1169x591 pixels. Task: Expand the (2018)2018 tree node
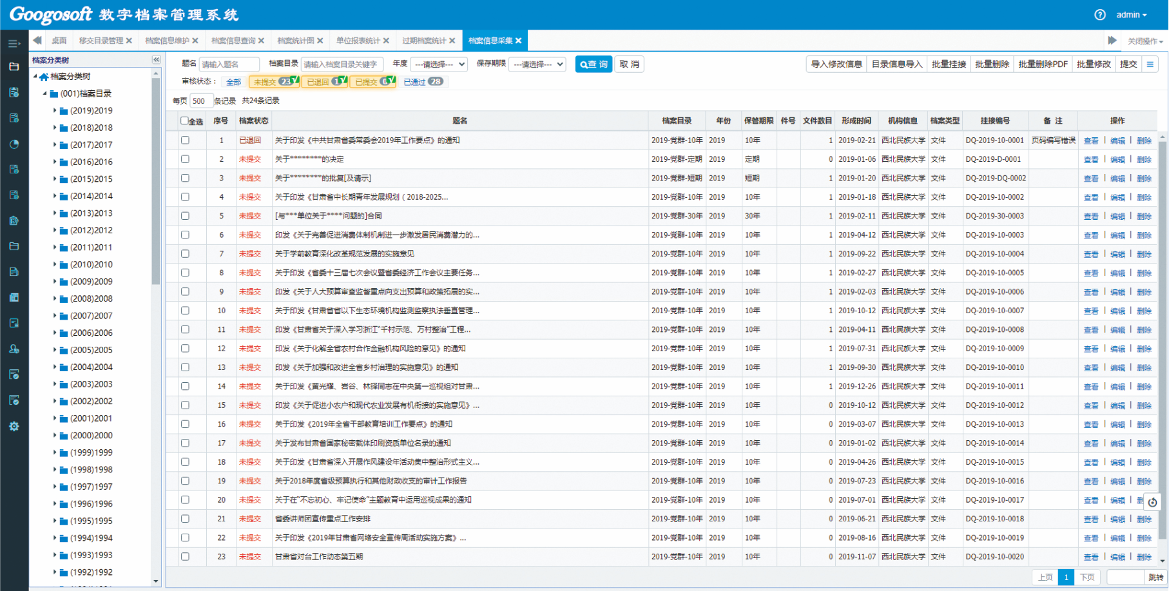[54, 128]
